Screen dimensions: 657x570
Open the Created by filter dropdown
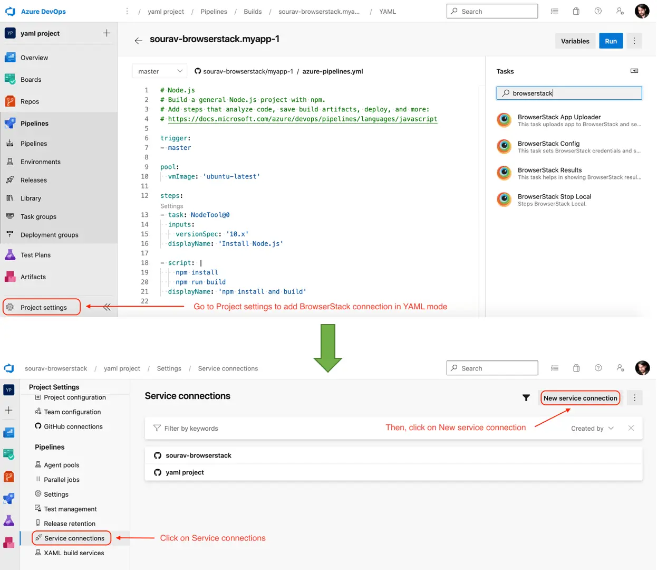pos(592,429)
